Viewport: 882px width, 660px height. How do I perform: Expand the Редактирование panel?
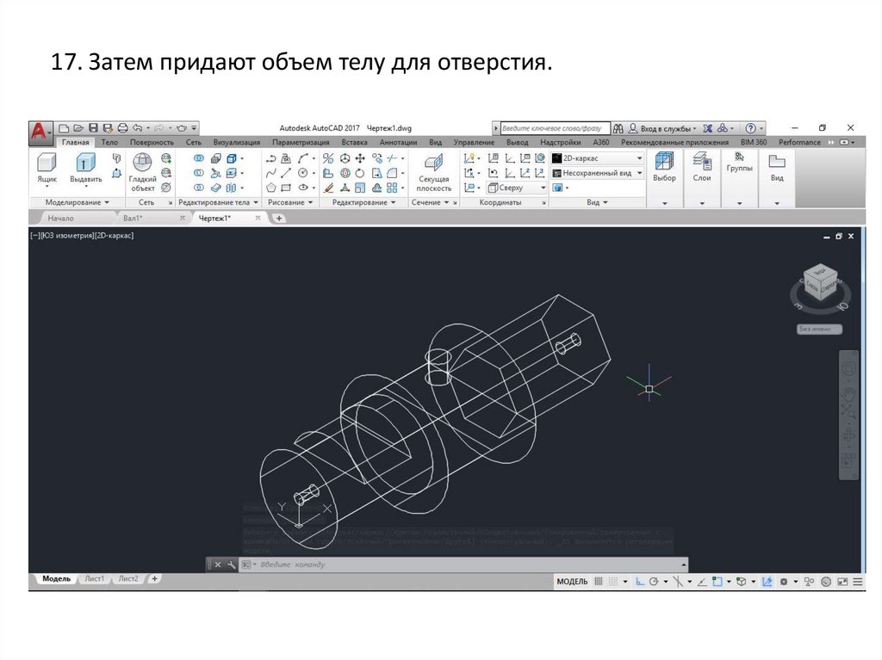364,202
